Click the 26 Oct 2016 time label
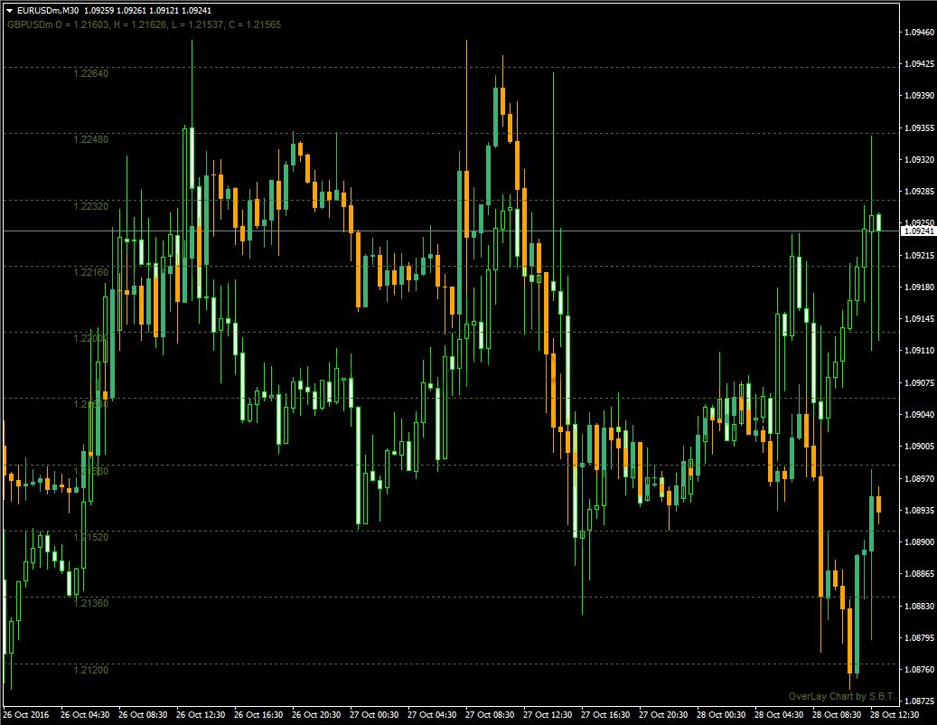Image resolution: width=937 pixels, height=725 pixels. coord(28,715)
